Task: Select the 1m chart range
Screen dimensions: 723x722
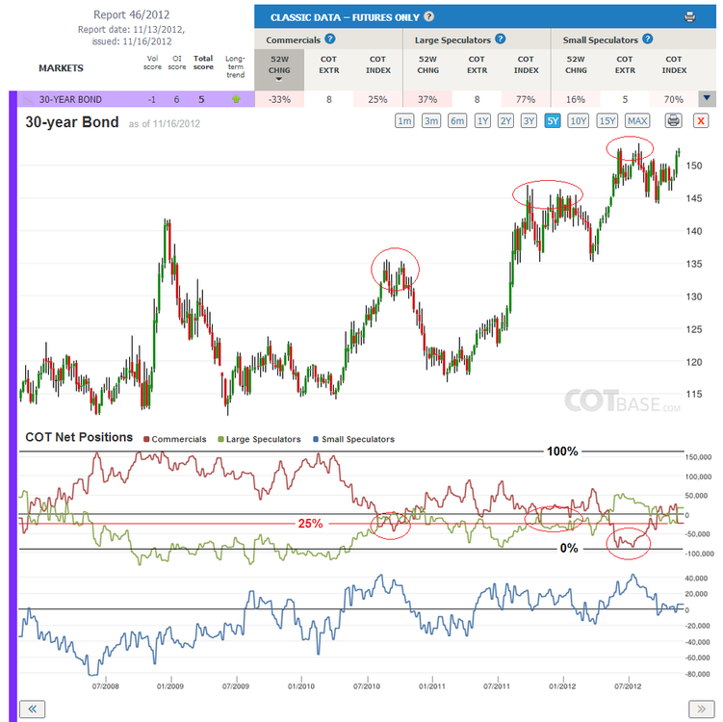Action: pos(404,120)
